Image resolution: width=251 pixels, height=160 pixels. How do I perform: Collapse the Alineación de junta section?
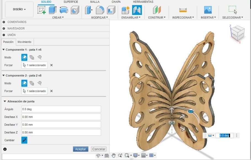point(5,101)
